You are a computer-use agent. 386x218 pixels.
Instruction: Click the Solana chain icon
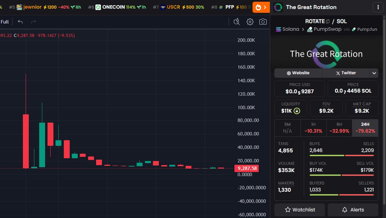pos(278,29)
